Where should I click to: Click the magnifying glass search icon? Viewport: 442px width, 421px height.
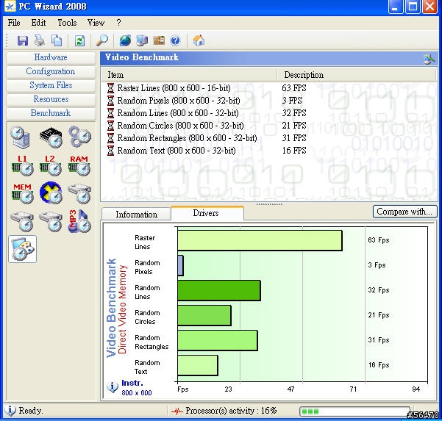click(102, 40)
